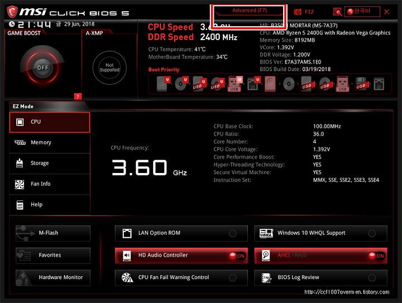The width and height of the screenshot is (402, 303).
Task: Select legacy USB CD/DVD boot icon
Action: 325,84
